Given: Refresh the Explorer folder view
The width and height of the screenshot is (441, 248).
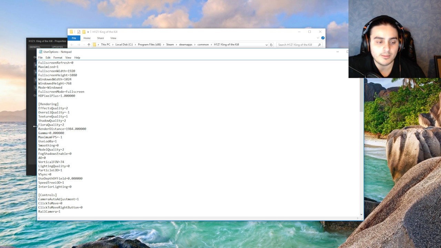Looking at the screenshot, I should coord(271,45).
